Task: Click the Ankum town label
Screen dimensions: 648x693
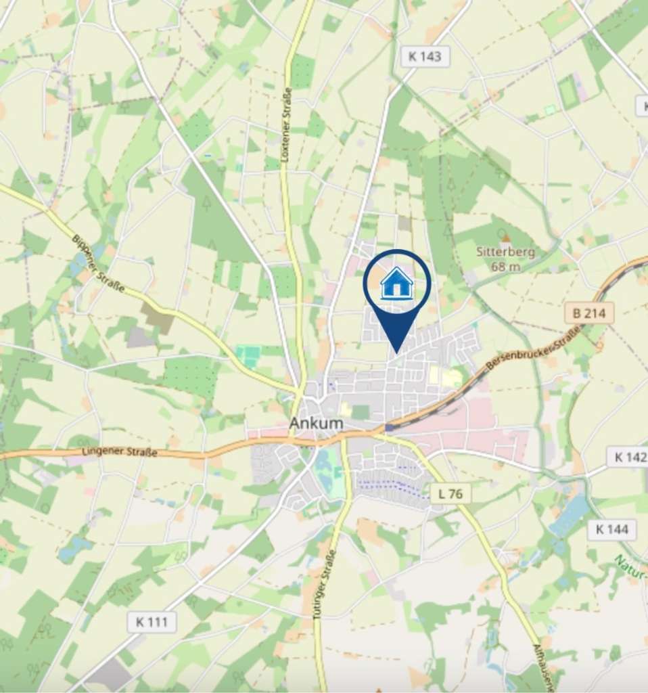Action: (x=316, y=423)
